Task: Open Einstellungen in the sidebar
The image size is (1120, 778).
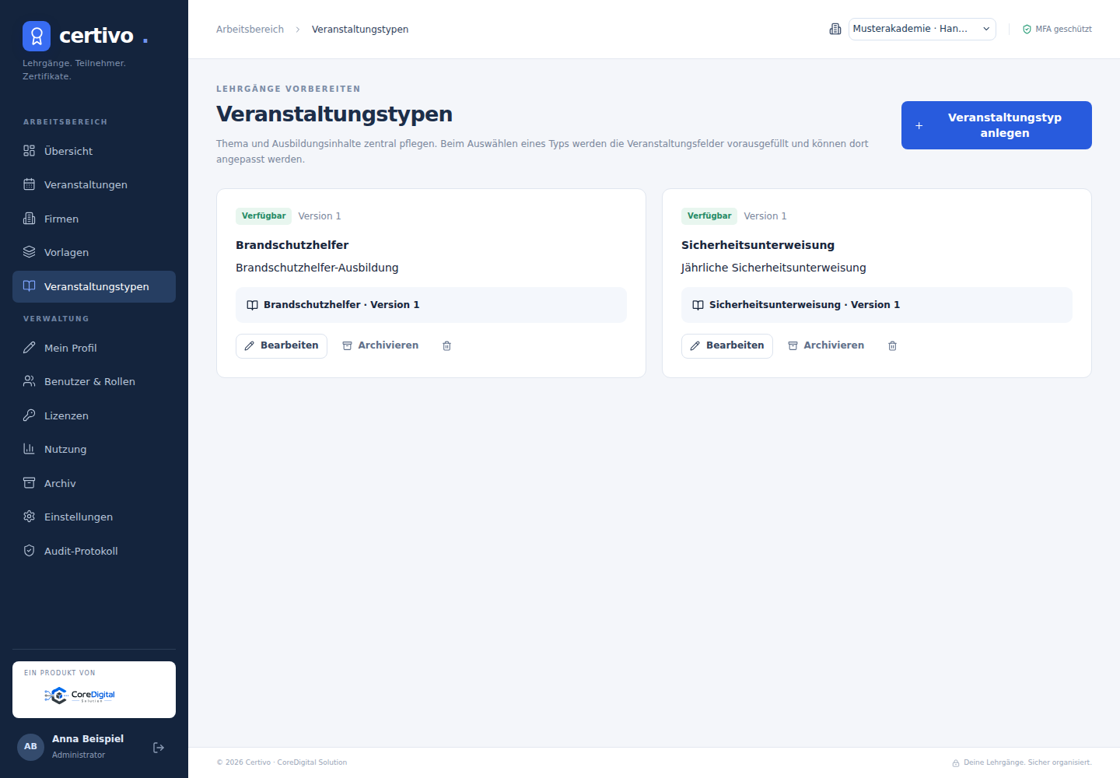Action: (x=94, y=517)
